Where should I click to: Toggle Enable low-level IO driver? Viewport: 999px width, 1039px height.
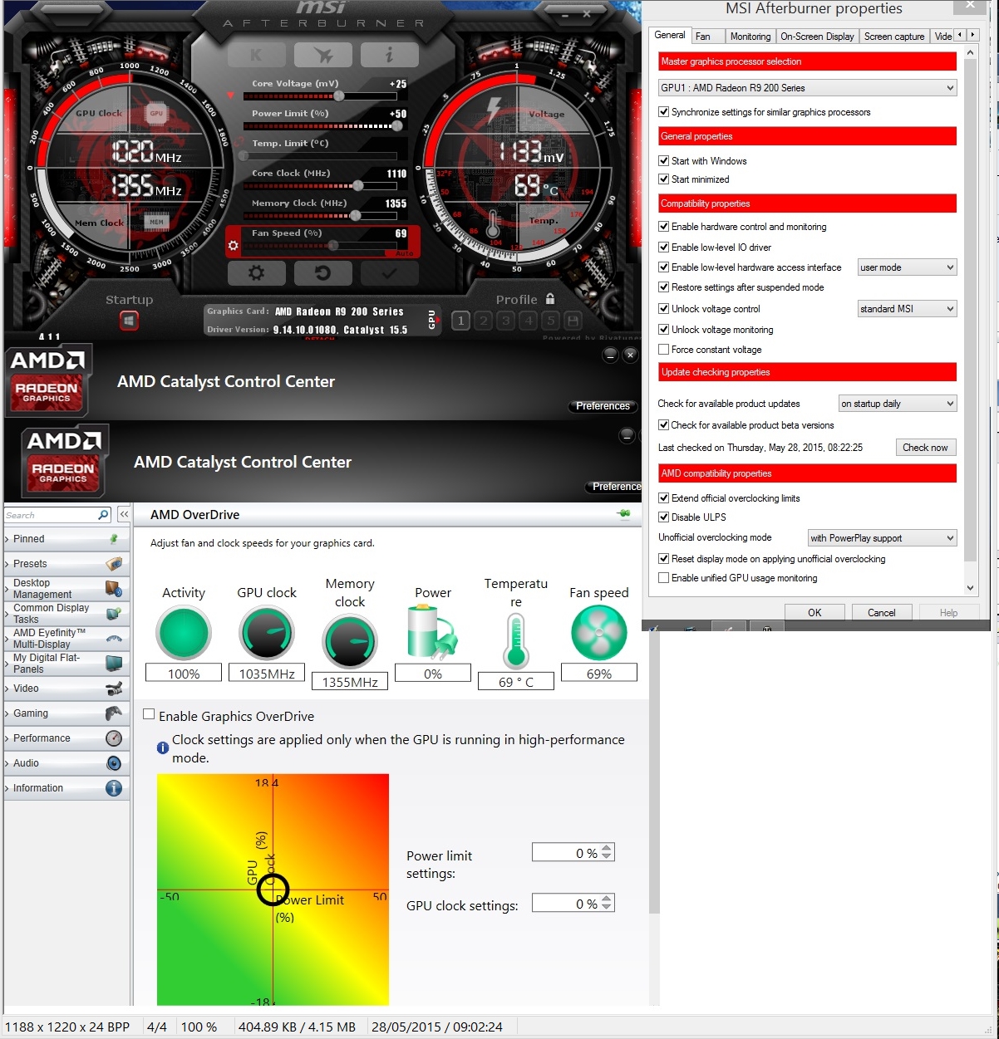[663, 247]
